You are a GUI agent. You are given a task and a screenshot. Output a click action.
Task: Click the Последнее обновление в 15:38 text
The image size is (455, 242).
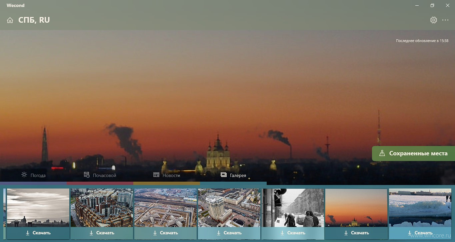tap(422, 41)
